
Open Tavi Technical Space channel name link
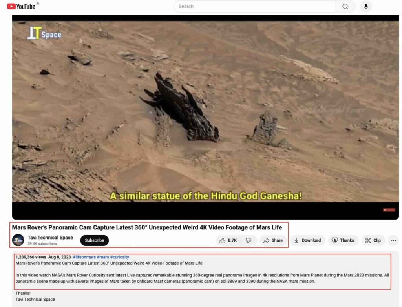[50, 238]
